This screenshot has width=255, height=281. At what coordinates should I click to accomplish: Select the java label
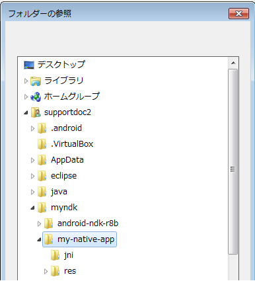59,192
